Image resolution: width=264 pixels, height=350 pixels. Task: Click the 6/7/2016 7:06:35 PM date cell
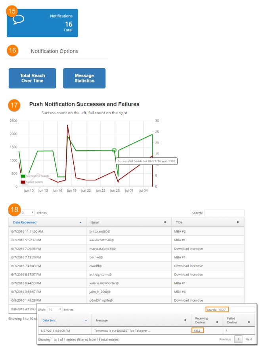48,249
